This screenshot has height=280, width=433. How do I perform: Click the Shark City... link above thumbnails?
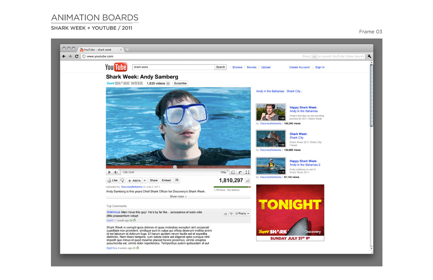click(x=294, y=91)
